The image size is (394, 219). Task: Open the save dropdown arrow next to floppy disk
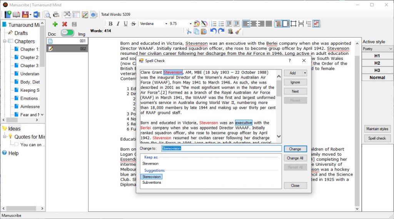click(30, 15)
